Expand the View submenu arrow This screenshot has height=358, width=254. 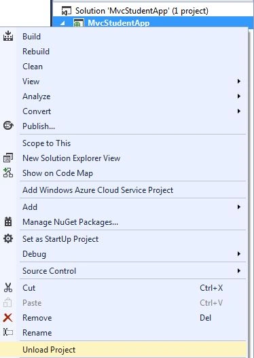[x=238, y=82]
